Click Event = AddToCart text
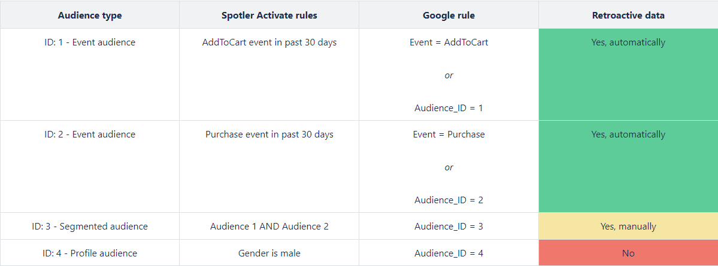The image size is (718, 266). (x=449, y=42)
